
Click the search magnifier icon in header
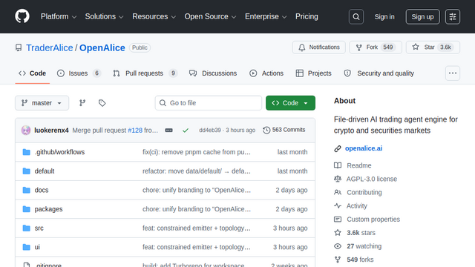(x=356, y=16)
